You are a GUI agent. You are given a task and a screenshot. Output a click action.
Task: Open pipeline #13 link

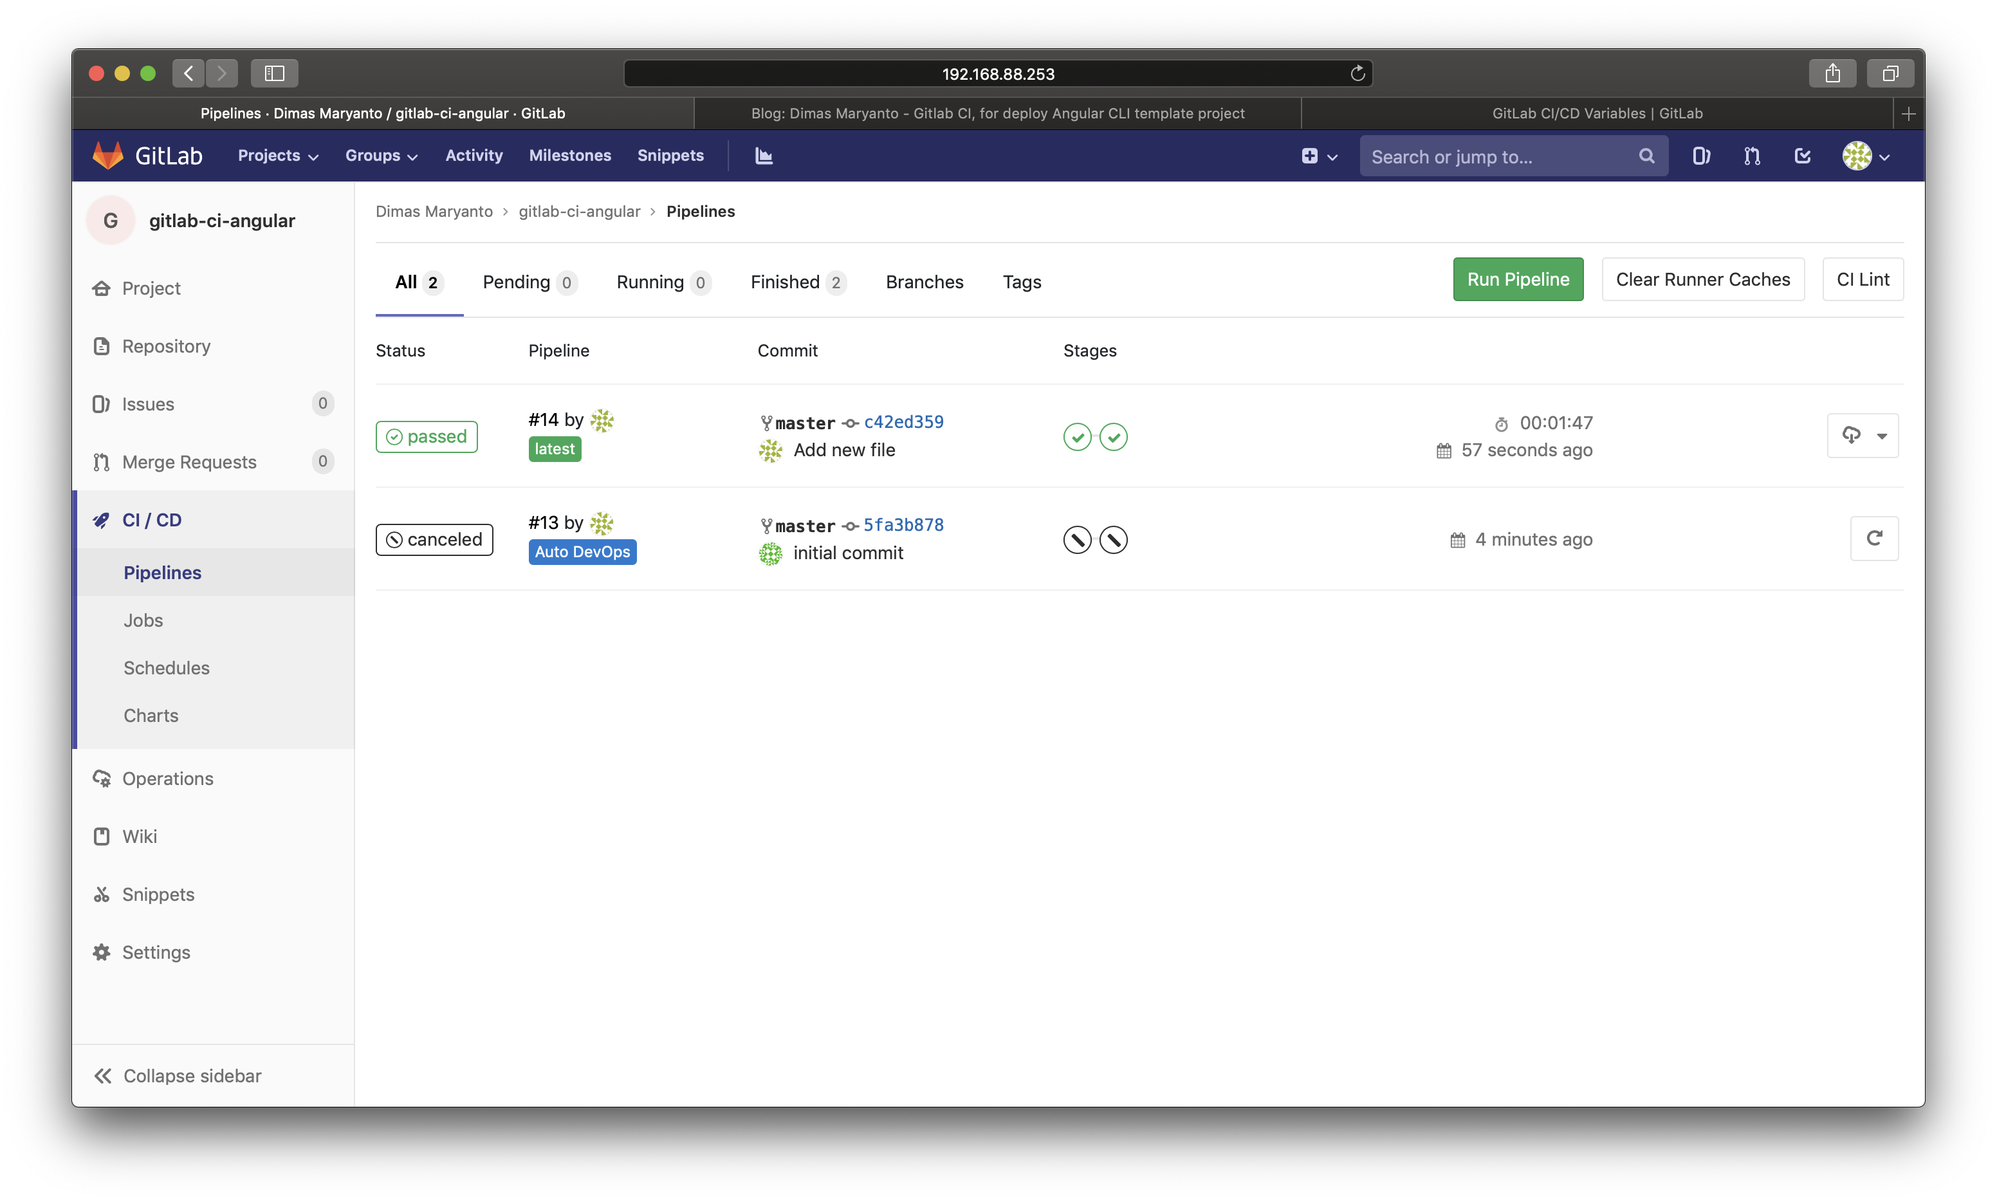click(544, 522)
